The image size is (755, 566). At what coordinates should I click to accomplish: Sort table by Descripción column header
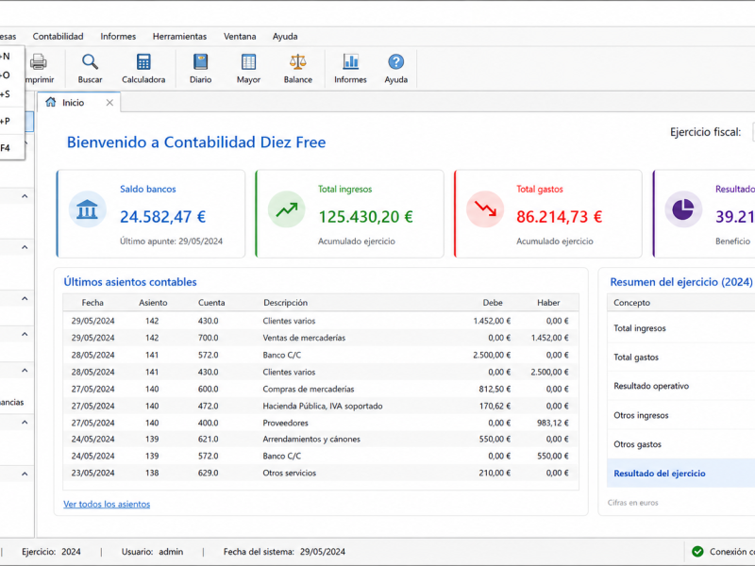pyautogui.click(x=286, y=303)
